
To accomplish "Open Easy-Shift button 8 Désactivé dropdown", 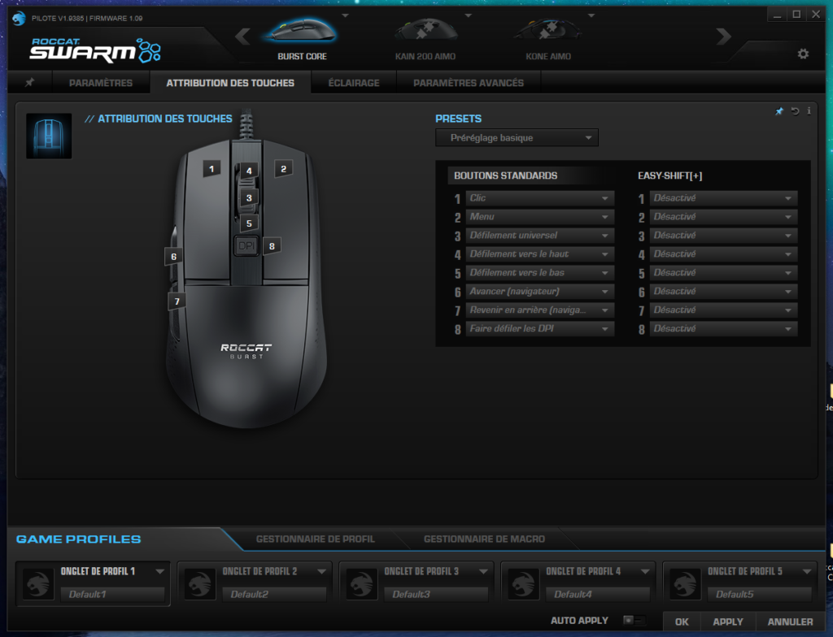I will click(x=723, y=328).
